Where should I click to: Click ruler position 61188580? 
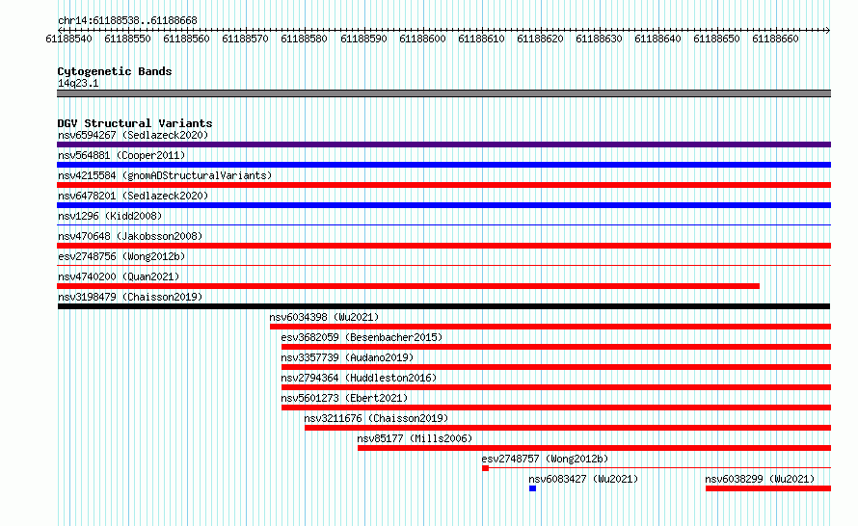coord(305,39)
